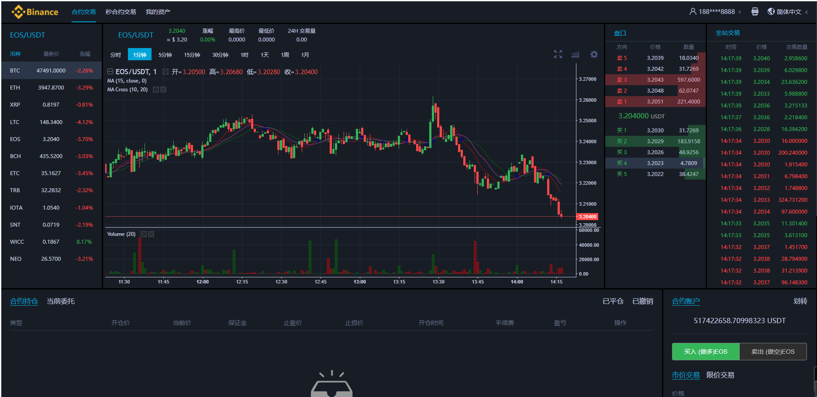Select SNT in the coin list
Screen dimensions: 817x397
(x=52, y=224)
